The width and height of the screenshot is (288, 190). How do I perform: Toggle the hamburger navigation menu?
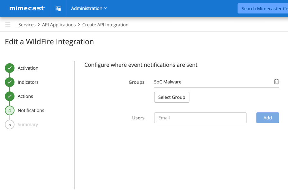(x=8, y=24)
